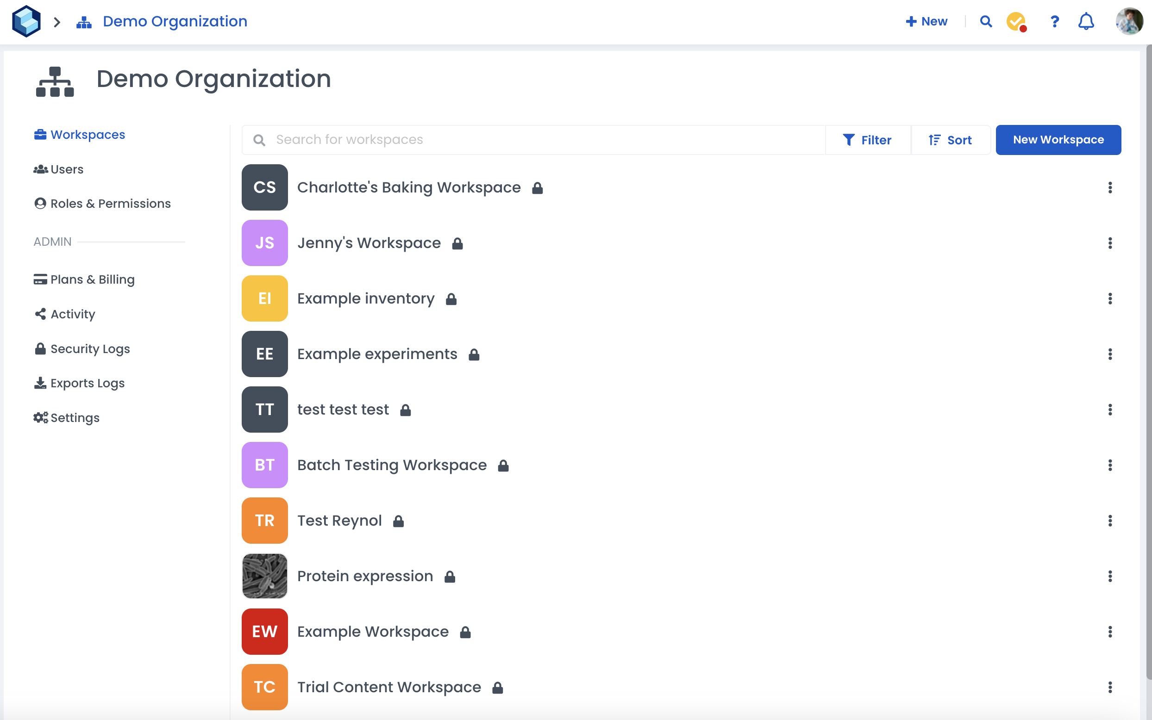
Task: Expand breadcrumb chevron next to logo
Action: pos(57,22)
